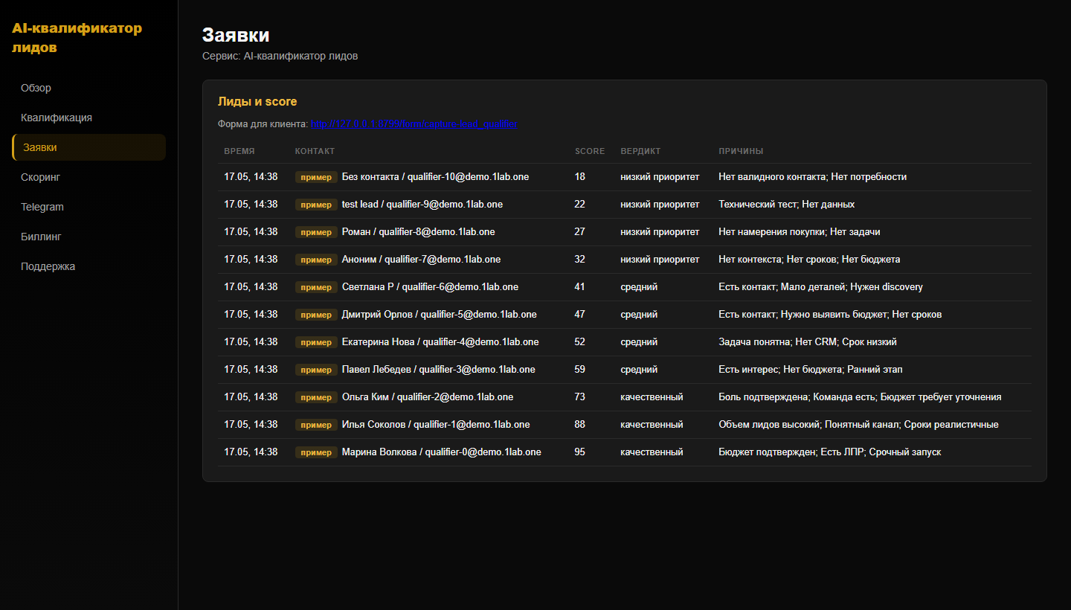Select contact Дмитрий Орлов / qualifier-5@demo.1lab.one
1071x610 pixels.
[x=439, y=315]
